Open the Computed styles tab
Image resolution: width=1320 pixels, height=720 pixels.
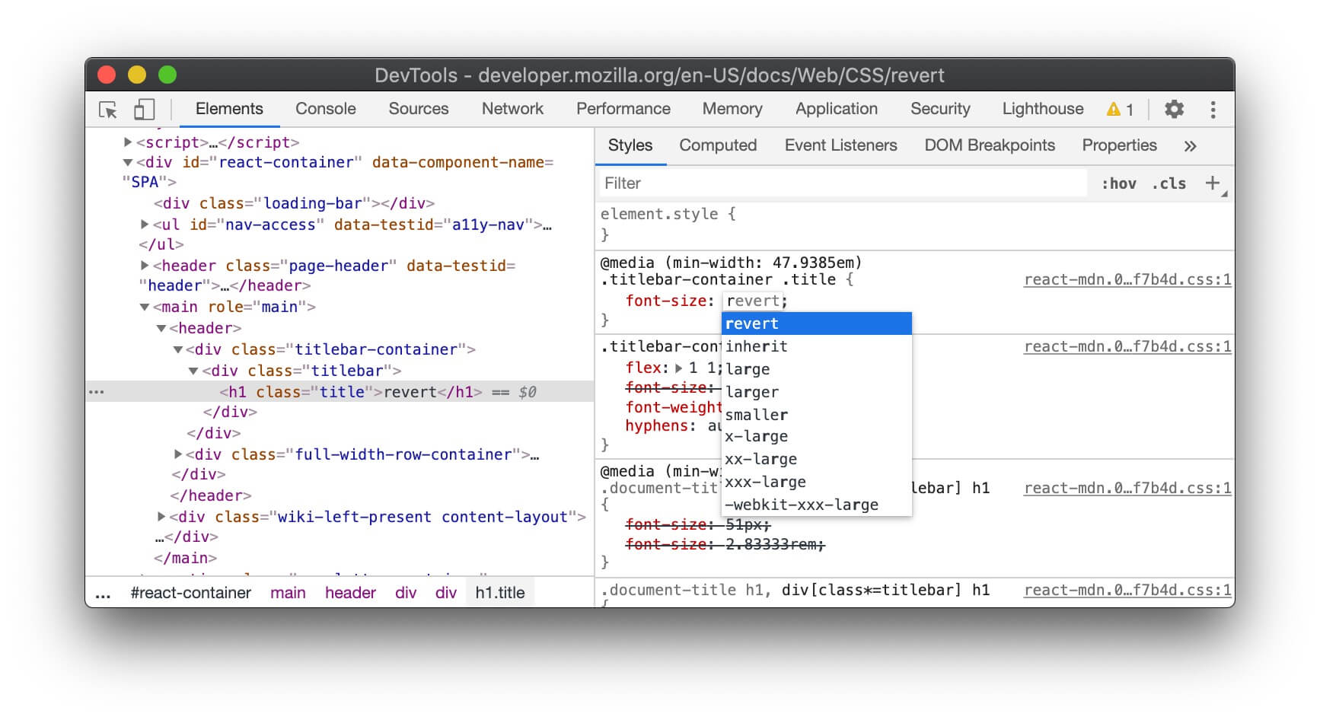pyautogui.click(x=717, y=145)
